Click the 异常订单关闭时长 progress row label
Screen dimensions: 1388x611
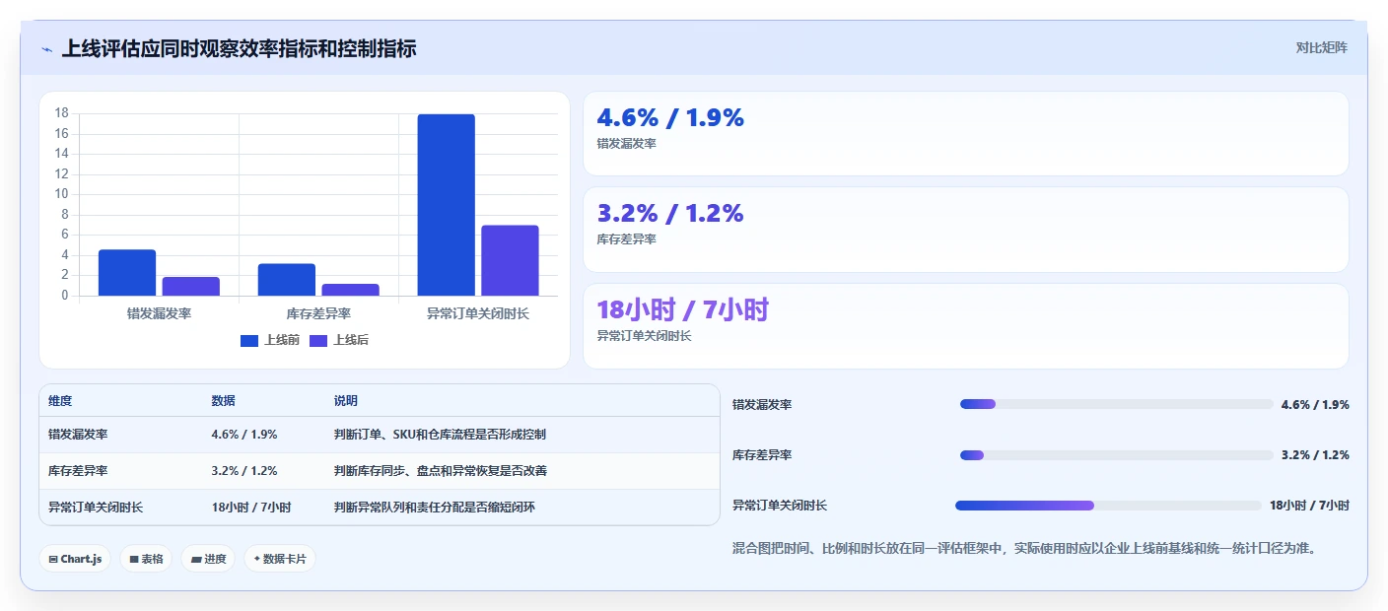(780, 506)
